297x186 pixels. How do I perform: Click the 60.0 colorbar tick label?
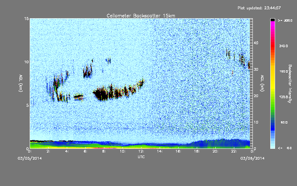point(284,122)
